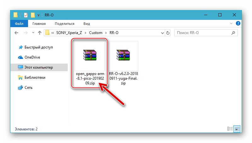252x143 pixels.
Task: Expand the ribbon with the chevron
Action: tap(231, 23)
